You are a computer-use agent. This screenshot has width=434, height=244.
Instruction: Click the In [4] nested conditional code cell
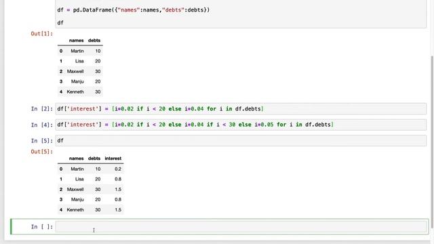pyautogui.click(x=241, y=125)
